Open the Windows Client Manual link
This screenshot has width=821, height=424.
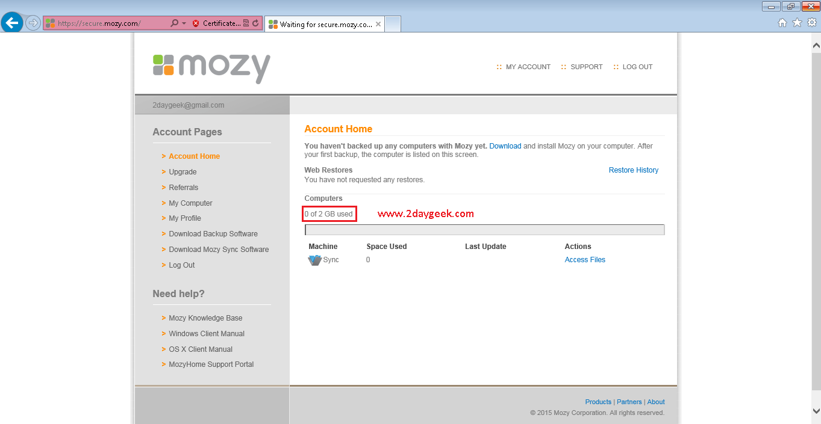click(x=207, y=334)
